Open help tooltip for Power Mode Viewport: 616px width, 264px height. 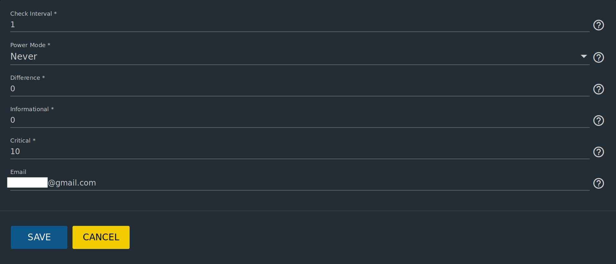598,57
